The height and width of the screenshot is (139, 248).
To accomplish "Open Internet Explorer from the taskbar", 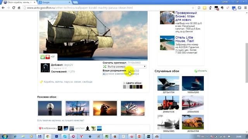I will pos(15,136).
